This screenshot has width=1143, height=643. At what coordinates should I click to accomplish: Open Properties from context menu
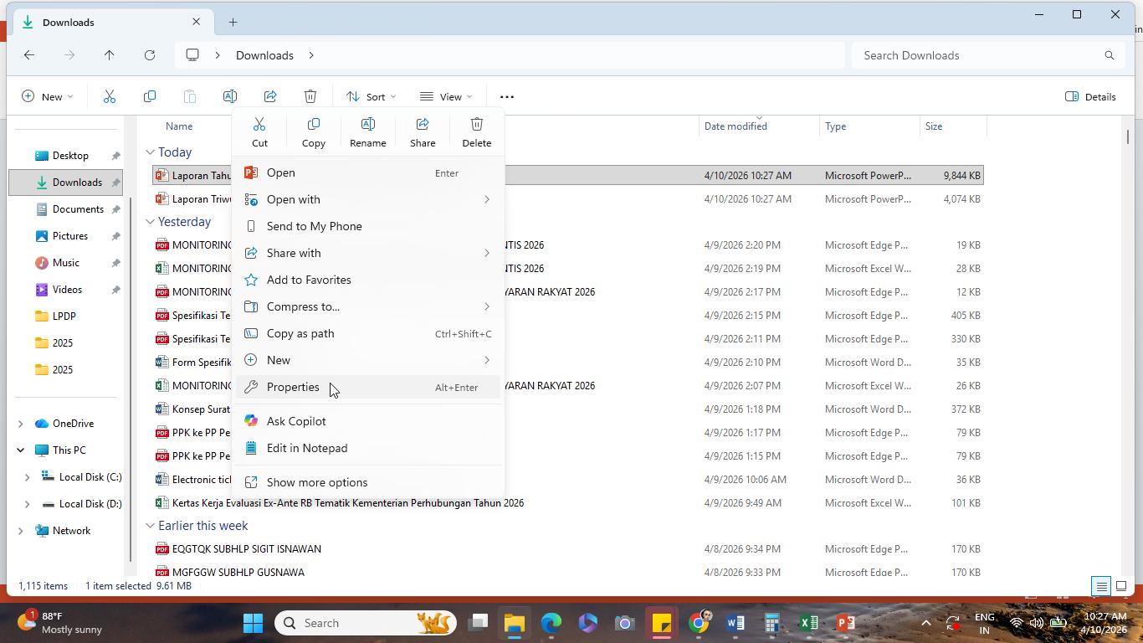[x=368, y=387]
